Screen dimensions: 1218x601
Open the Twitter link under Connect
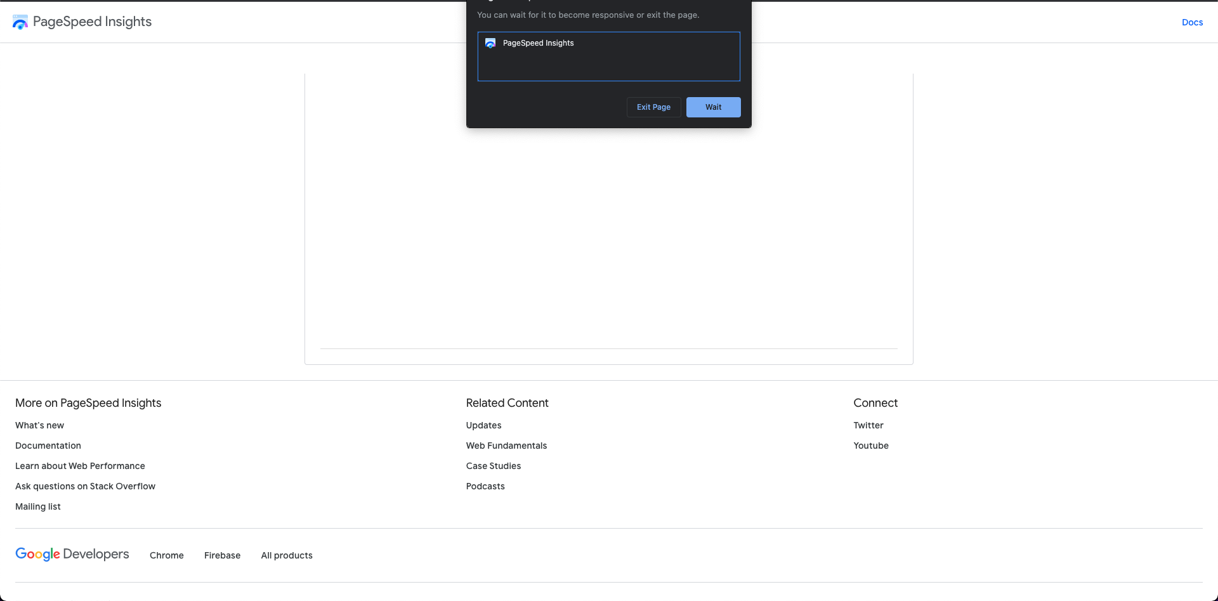pyautogui.click(x=868, y=425)
